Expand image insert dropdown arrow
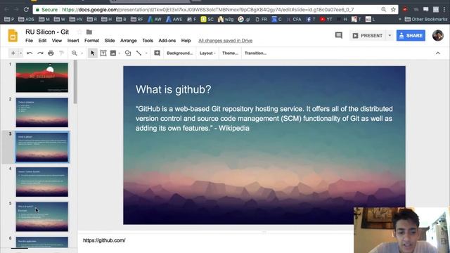Viewport: 450px width, 253px height. [120, 53]
